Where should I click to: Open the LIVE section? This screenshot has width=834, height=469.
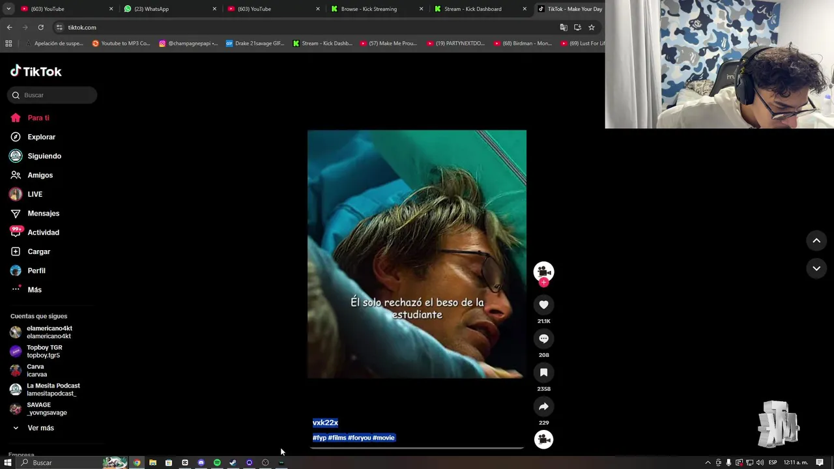click(35, 194)
